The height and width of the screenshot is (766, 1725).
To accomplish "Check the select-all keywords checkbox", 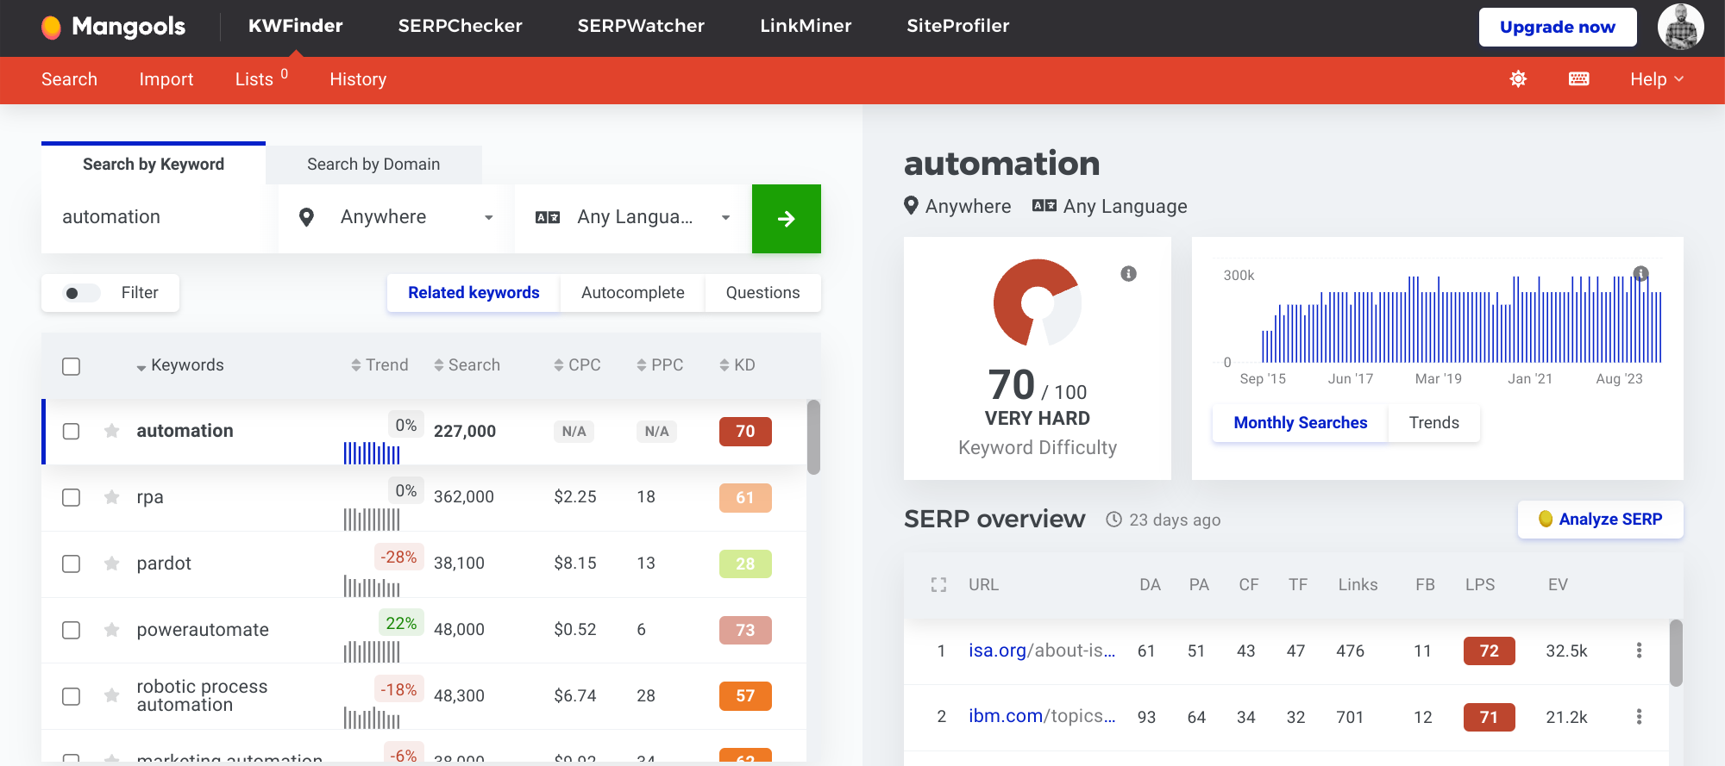I will [72, 366].
